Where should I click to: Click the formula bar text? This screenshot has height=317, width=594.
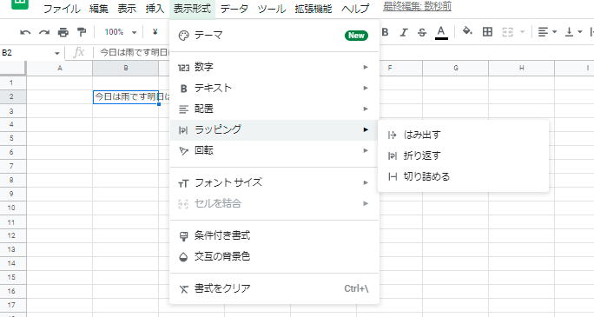click(134, 53)
